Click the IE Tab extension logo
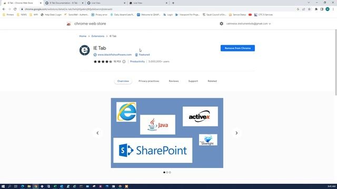The image size is (337, 189). click(x=85, y=50)
